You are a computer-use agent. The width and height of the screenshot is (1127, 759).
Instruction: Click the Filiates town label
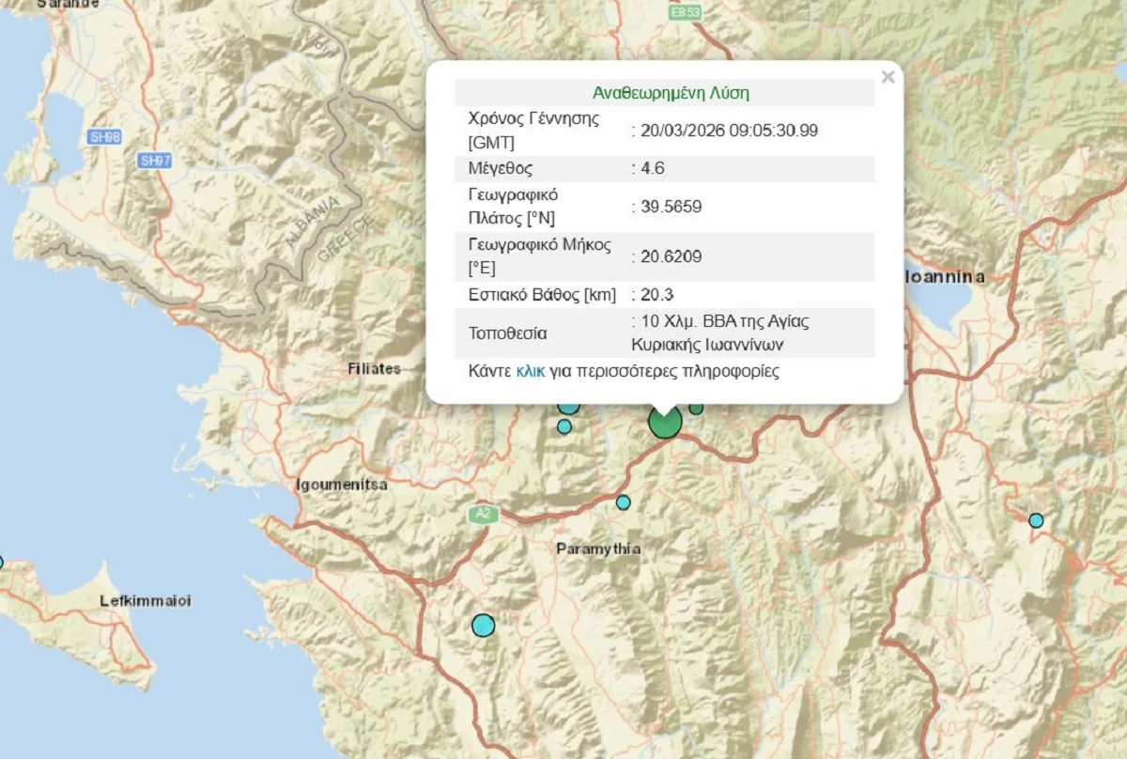click(x=374, y=368)
